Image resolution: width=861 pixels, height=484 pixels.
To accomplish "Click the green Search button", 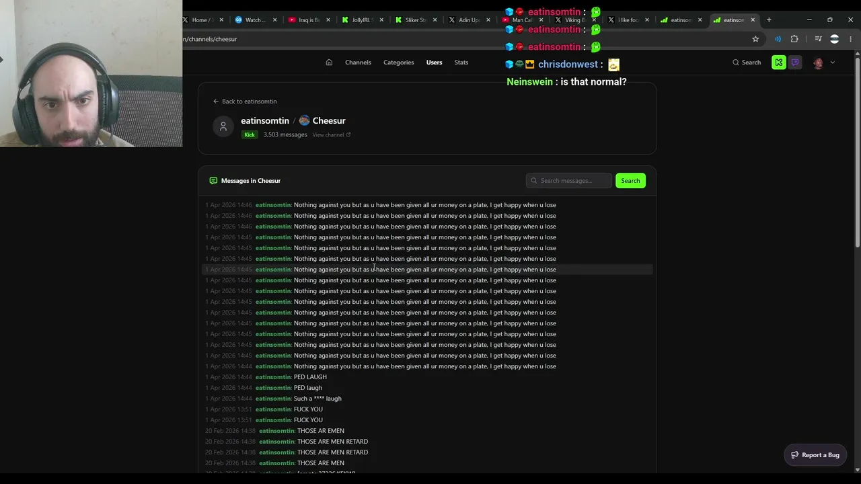I will point(630,181).
